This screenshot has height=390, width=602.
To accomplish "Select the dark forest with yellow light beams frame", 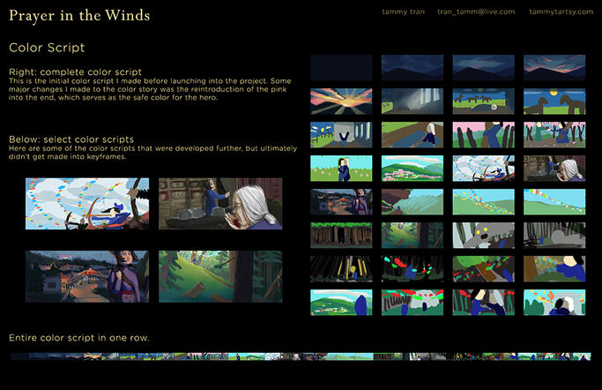I will click(x=341, y=268).
